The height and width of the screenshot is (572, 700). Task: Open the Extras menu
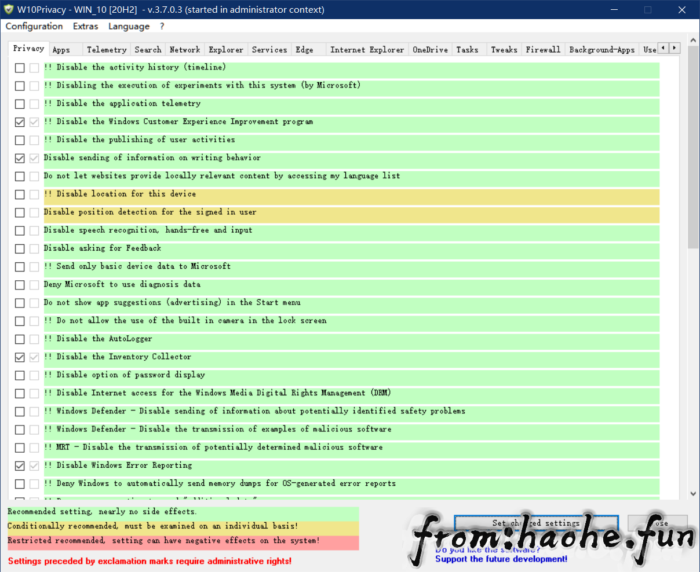[86, 26]
